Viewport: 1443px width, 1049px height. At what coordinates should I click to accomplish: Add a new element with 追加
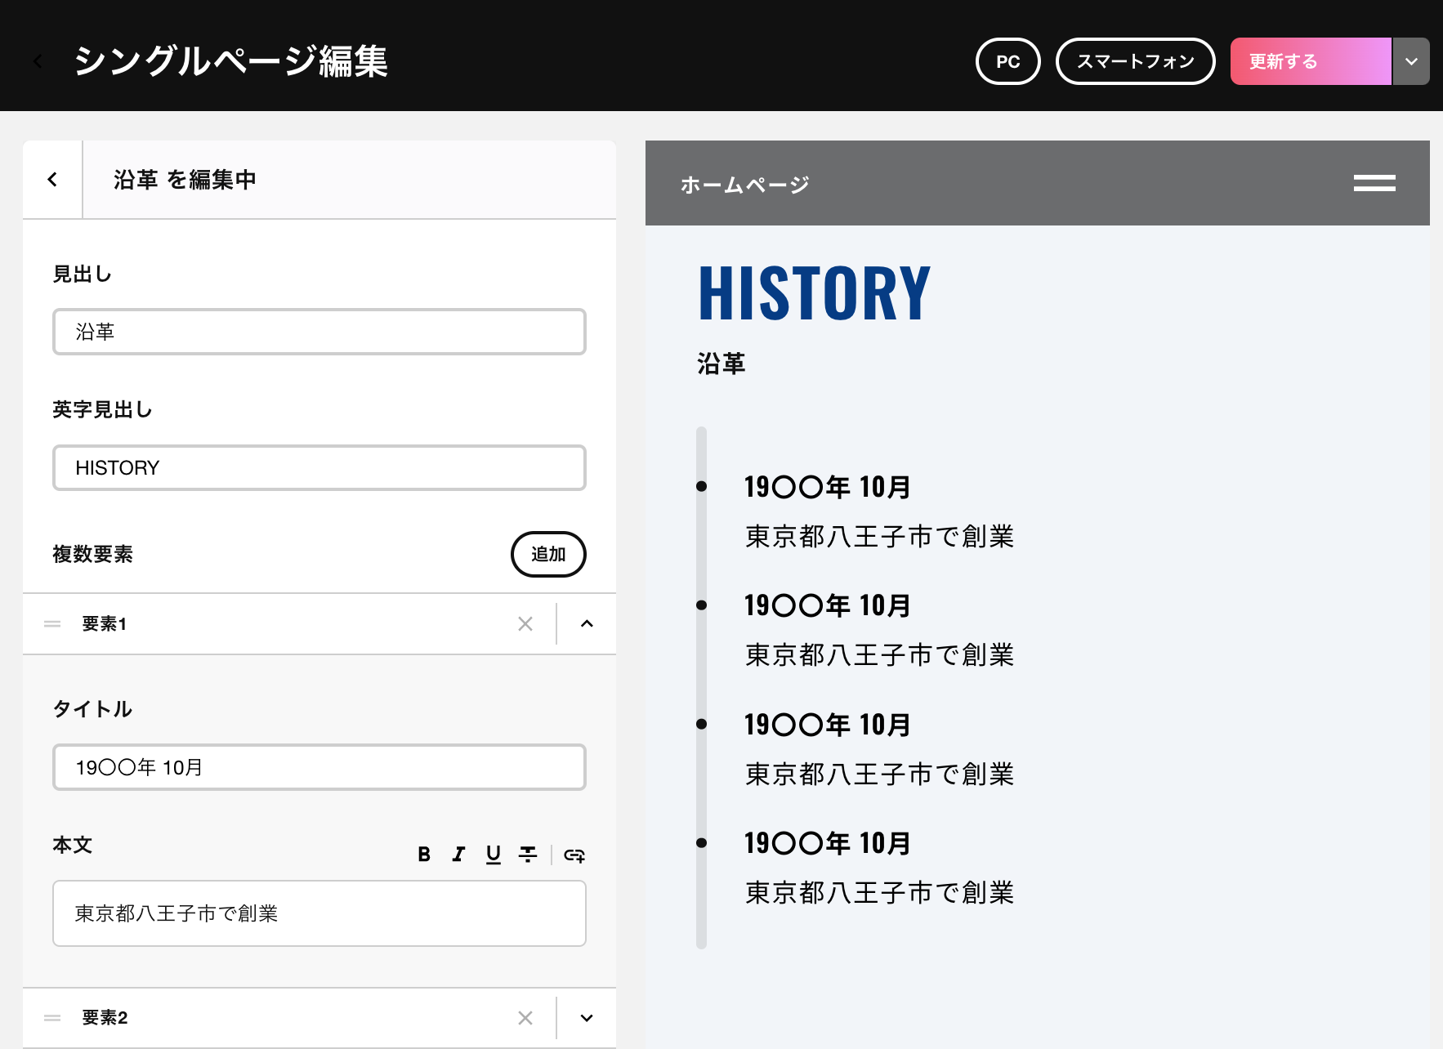coord(548,554)
